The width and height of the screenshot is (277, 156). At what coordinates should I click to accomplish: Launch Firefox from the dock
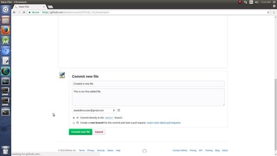coord(6,30)
